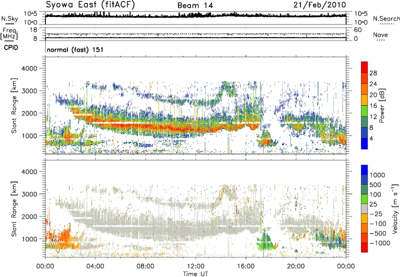400x277 pixels.
Task: Click the "Nave" legend label
Action: point(380,34)
